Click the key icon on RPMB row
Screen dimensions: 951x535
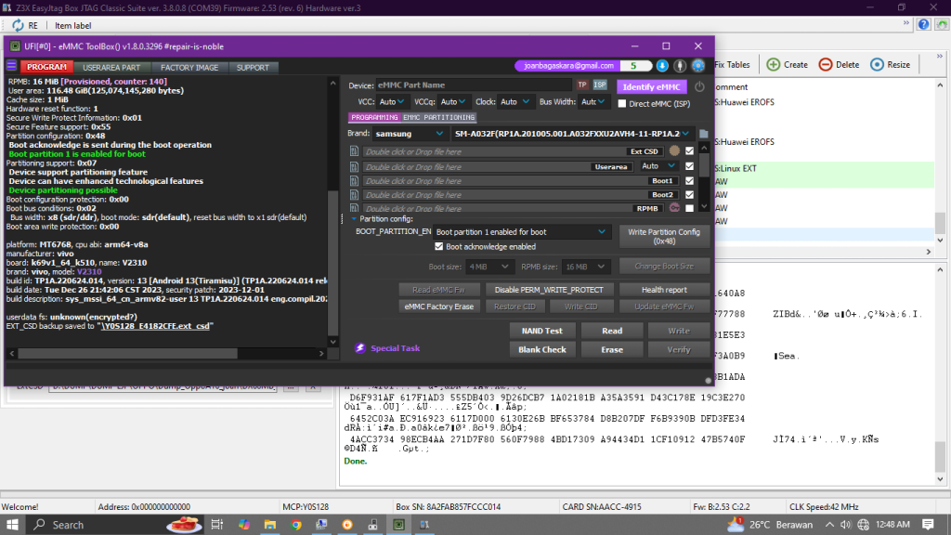click(674, 208)
